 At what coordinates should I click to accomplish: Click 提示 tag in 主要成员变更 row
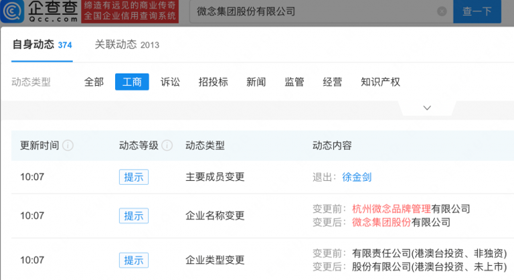pos(133,177)
